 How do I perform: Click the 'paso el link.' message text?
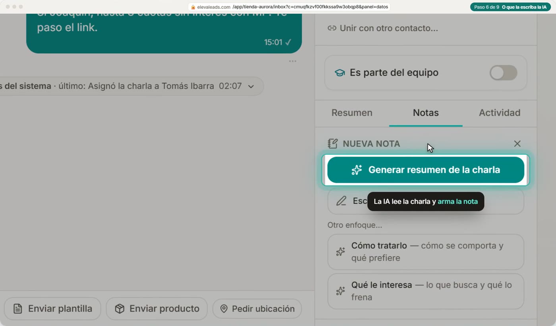pyautogui.click(x=67, y=27)
